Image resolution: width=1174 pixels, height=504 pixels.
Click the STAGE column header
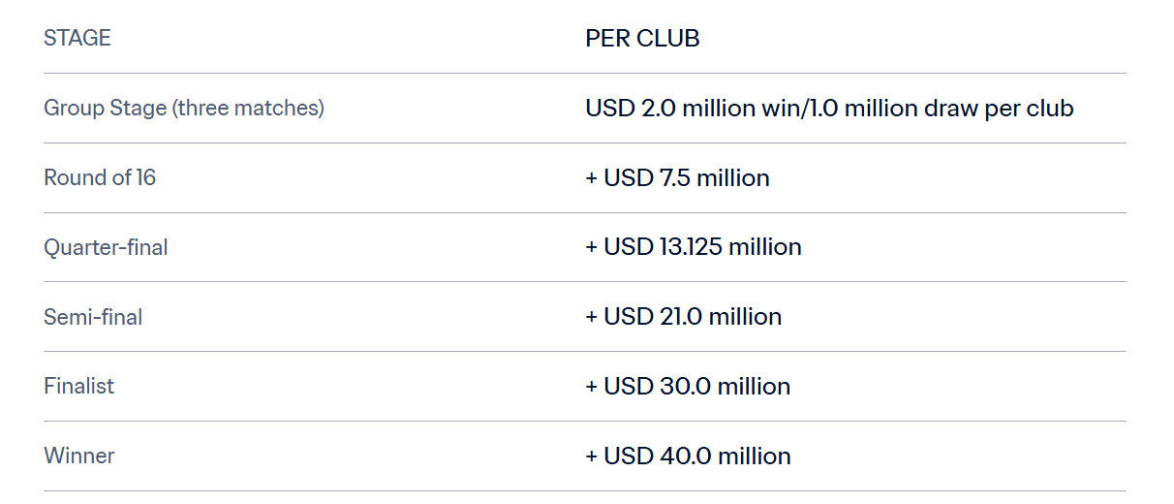click(x=77, y=38)
